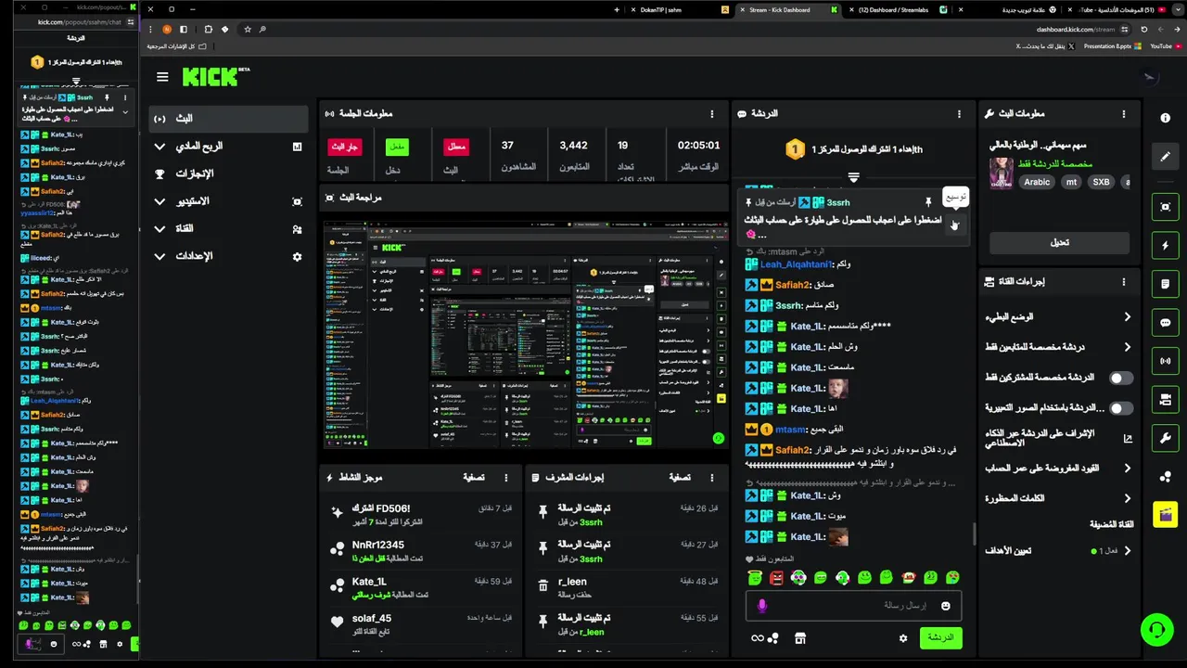The image size is (1187, 668).
Task: Open banned words chevron
Action: (x=1128, y=498)
